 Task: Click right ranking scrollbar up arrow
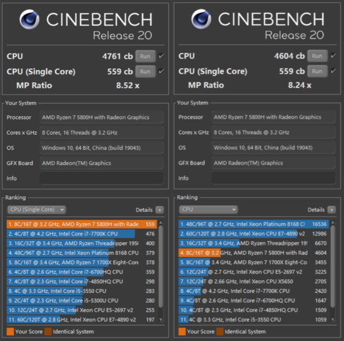click(333, 223)
